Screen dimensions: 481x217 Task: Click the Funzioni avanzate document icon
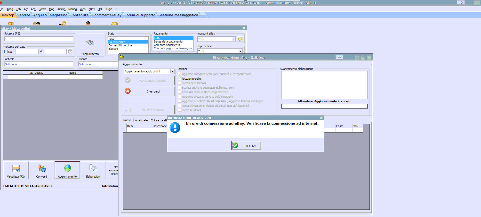(x=128, y=110)
